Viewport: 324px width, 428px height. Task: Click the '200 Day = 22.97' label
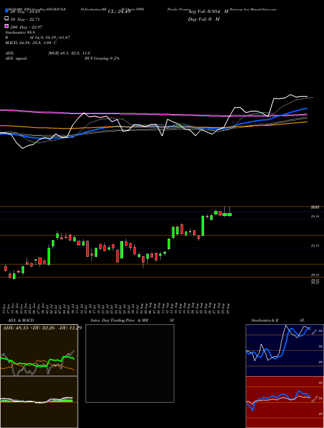coord(26,27)
